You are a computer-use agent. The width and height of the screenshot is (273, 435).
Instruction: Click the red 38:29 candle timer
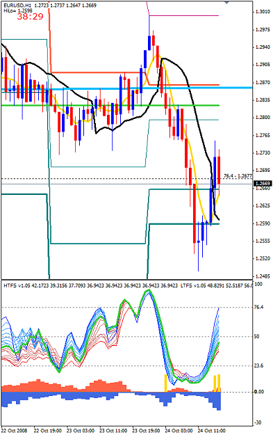[x=30, y=17]
